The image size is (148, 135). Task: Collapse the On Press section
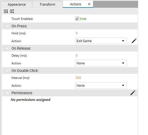point(7,26)
